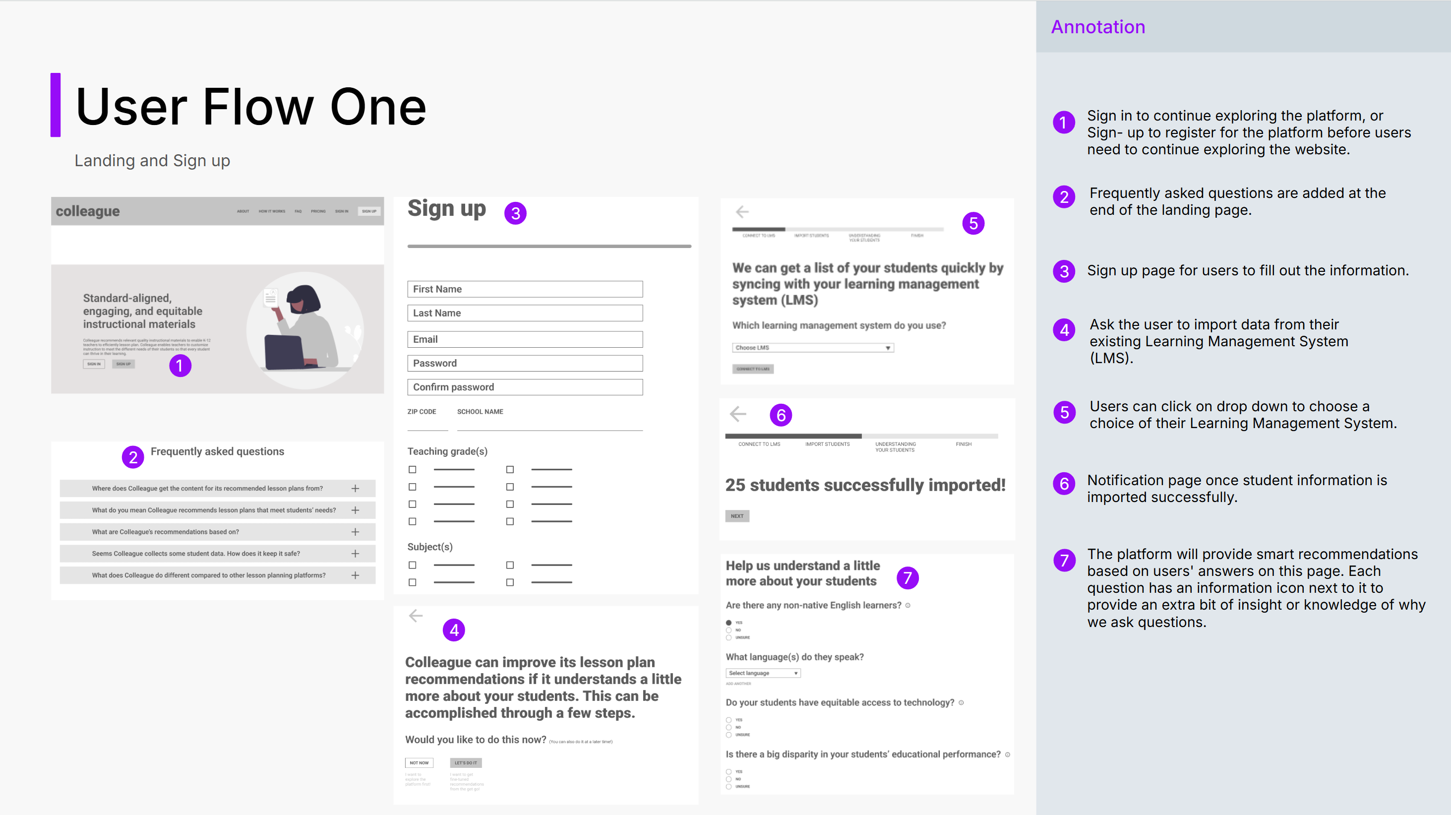1451x815 pixels.
Task: Click the back arrow on the LMS syncing screen
Action: (742, 212)
